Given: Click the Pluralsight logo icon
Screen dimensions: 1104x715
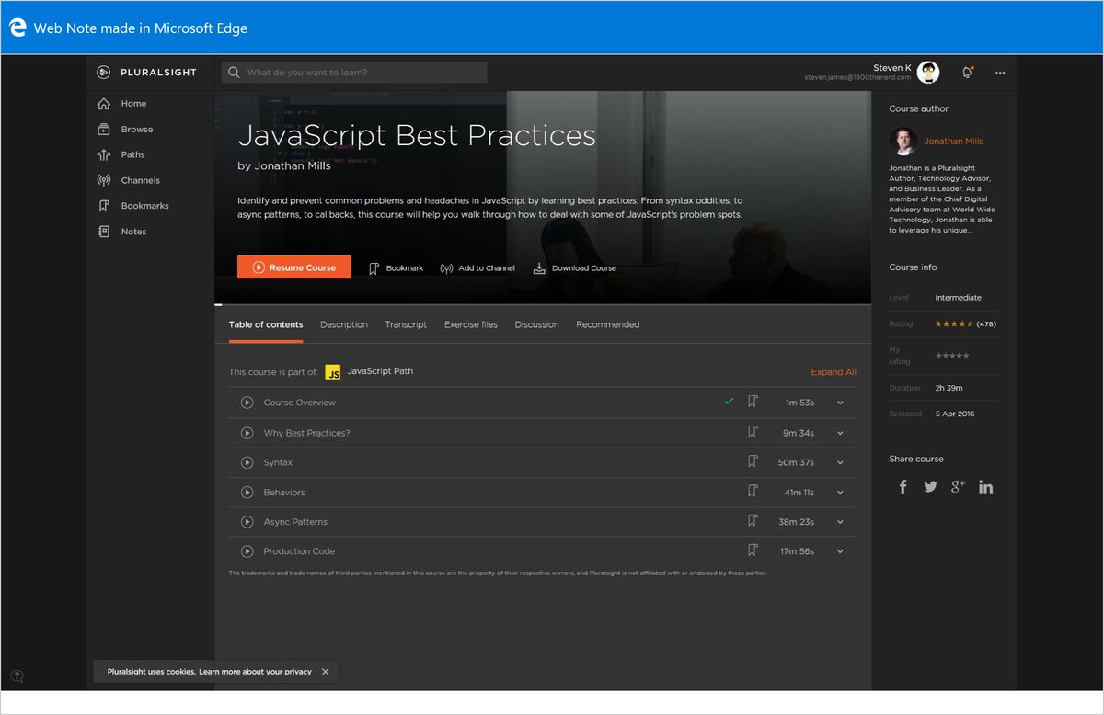Looking at the screenshot, I should [x=104, y=72].
